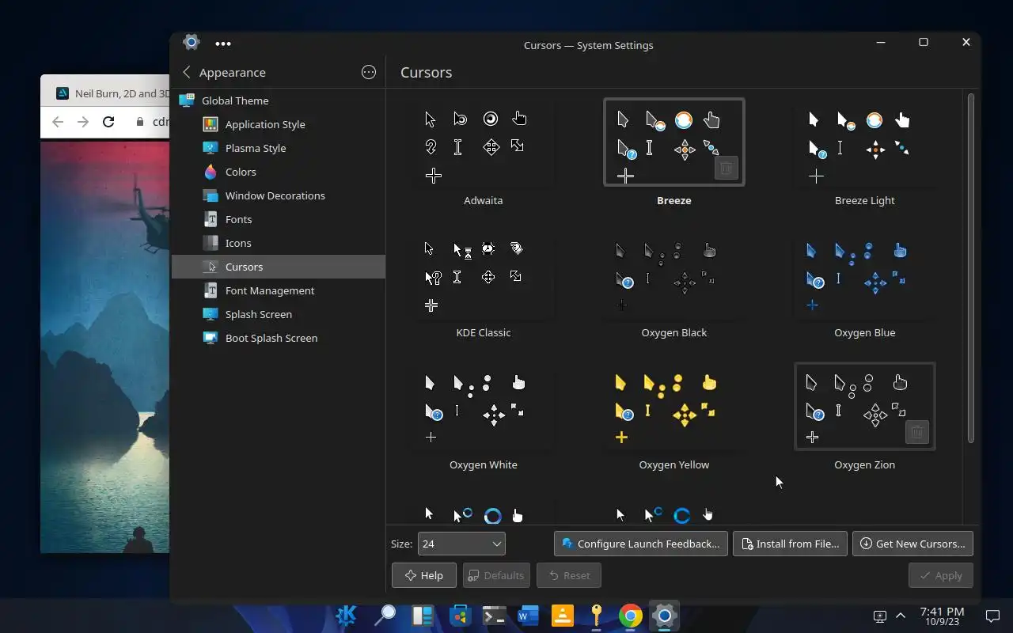
Task: Click the Reset button
Action: point(568,575)
